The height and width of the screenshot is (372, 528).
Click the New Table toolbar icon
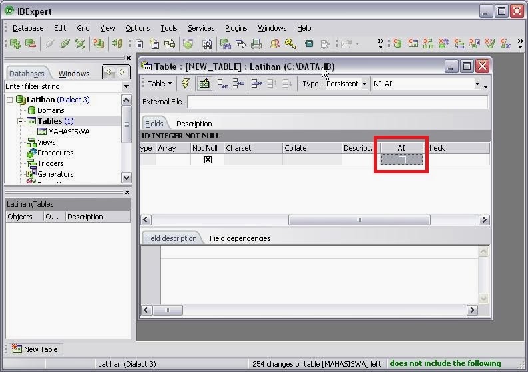413,43
